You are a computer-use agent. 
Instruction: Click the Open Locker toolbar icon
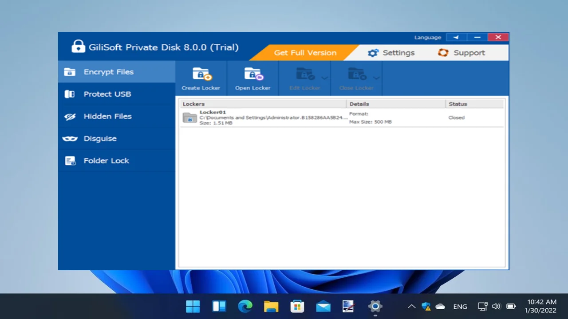click(x=253, y=74)
